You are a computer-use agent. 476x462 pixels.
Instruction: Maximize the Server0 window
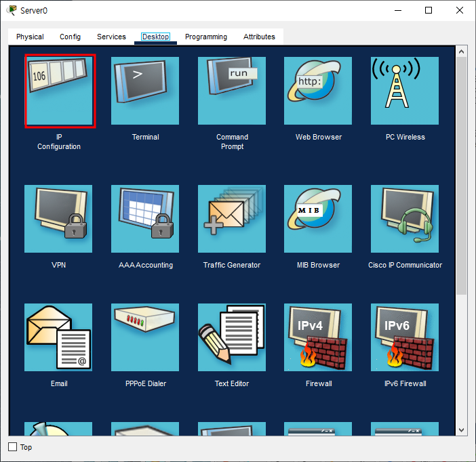(x=429, y=10)
